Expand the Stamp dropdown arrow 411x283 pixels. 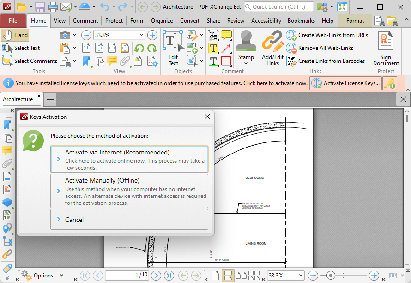(246, 63)
